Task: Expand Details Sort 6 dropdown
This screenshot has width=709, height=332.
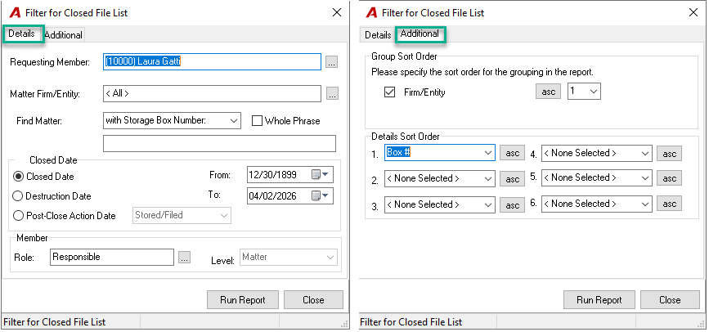Action: (645, 204)
